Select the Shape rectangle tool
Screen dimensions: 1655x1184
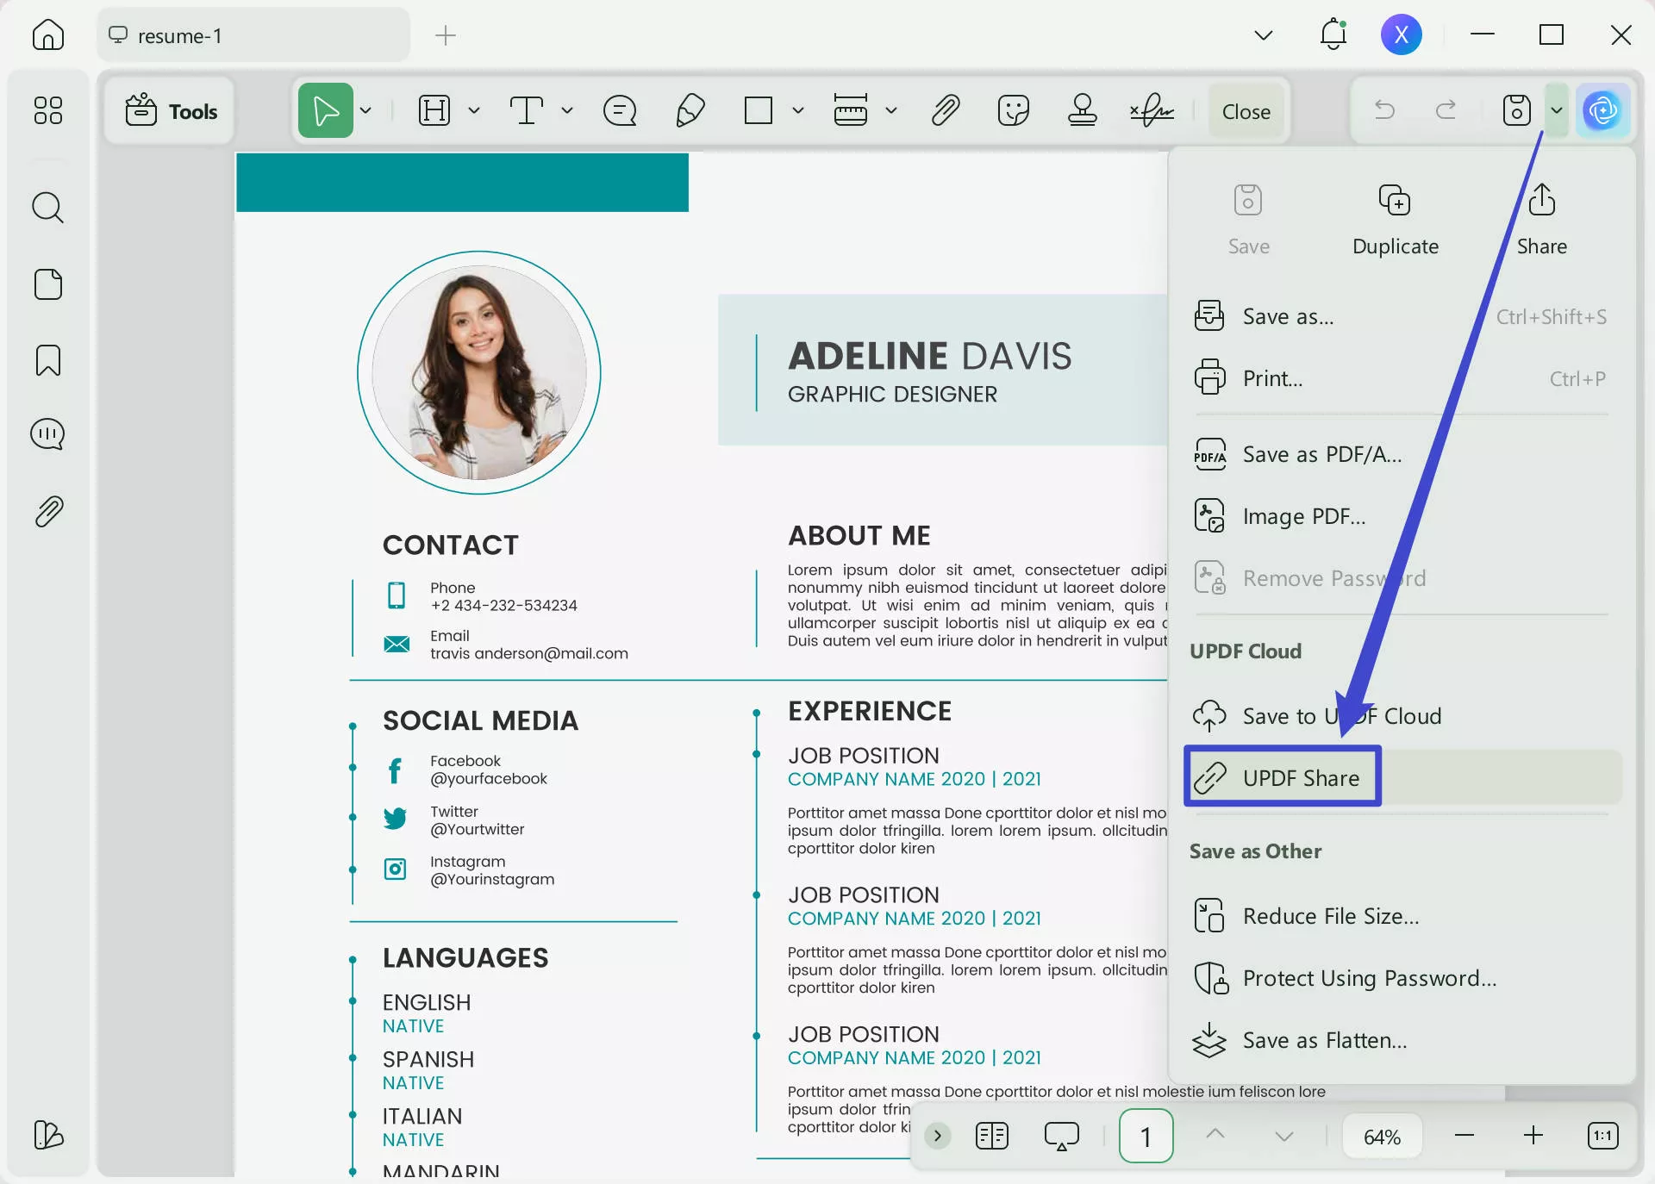pyautogui.click(x=759, y=110)
